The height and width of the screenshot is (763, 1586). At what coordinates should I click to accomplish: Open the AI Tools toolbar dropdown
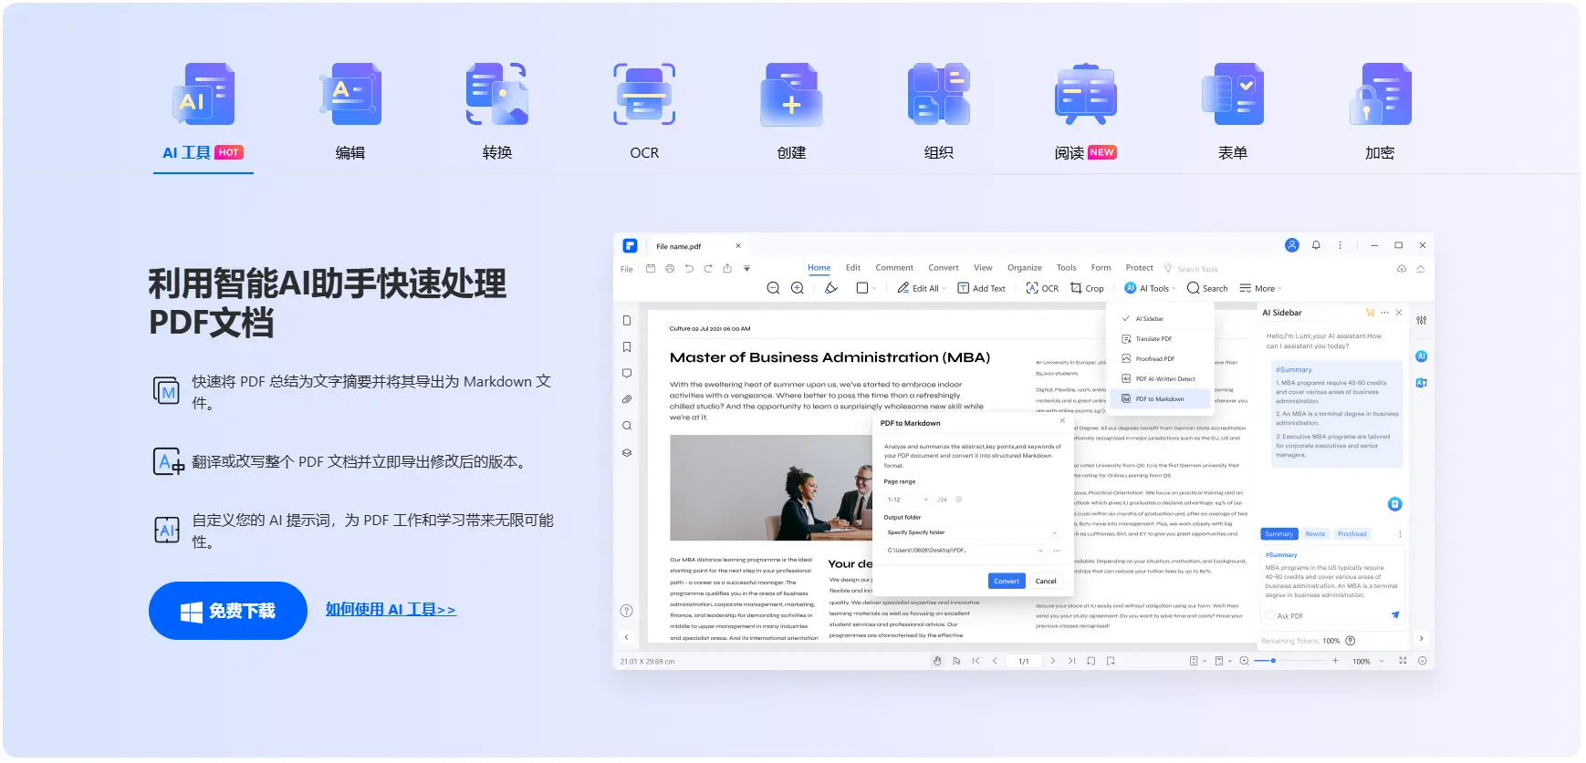pos(1150,288)
